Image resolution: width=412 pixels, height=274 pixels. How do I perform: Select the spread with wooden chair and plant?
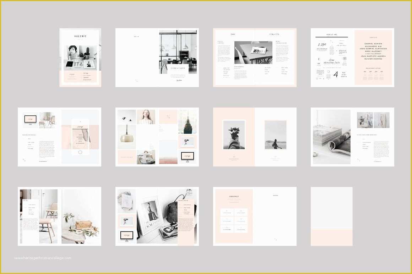pos(59,216)
